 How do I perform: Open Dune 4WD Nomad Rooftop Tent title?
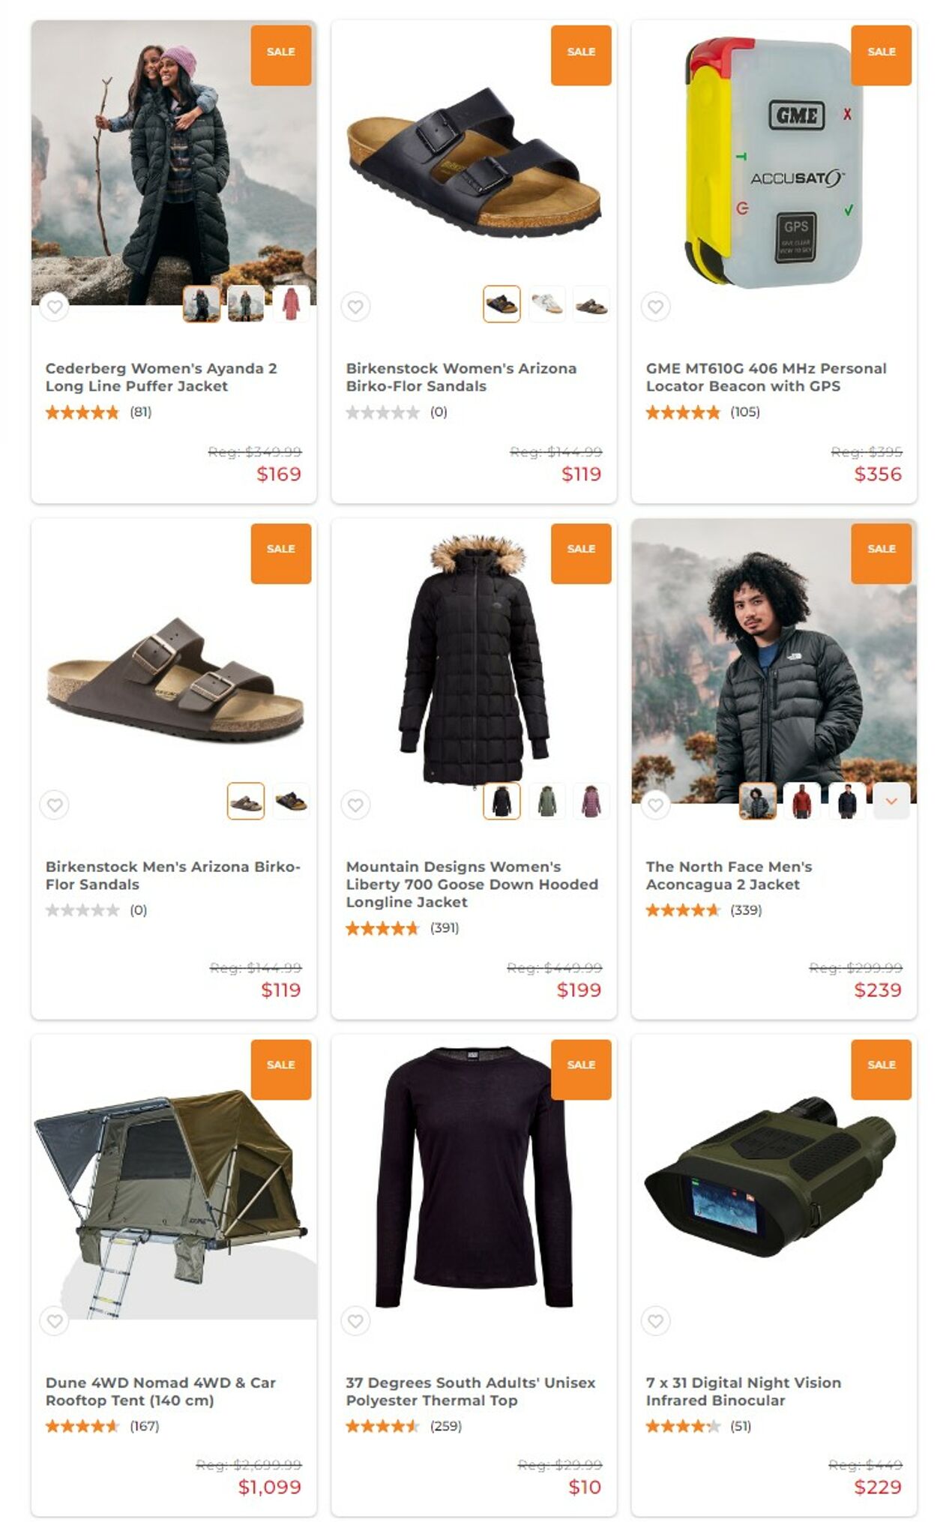click(x=160, y=1391)
